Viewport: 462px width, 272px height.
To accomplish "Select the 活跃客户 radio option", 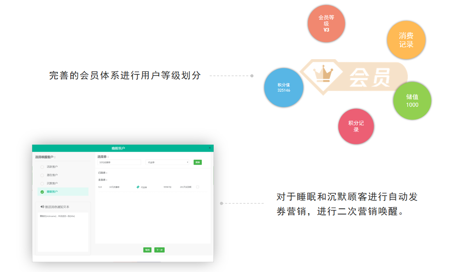I will point(42,167).
